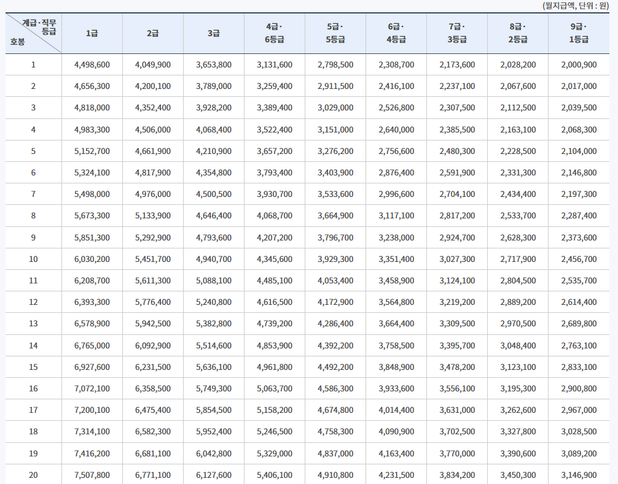Select the 2급 column header

point(153,34)
